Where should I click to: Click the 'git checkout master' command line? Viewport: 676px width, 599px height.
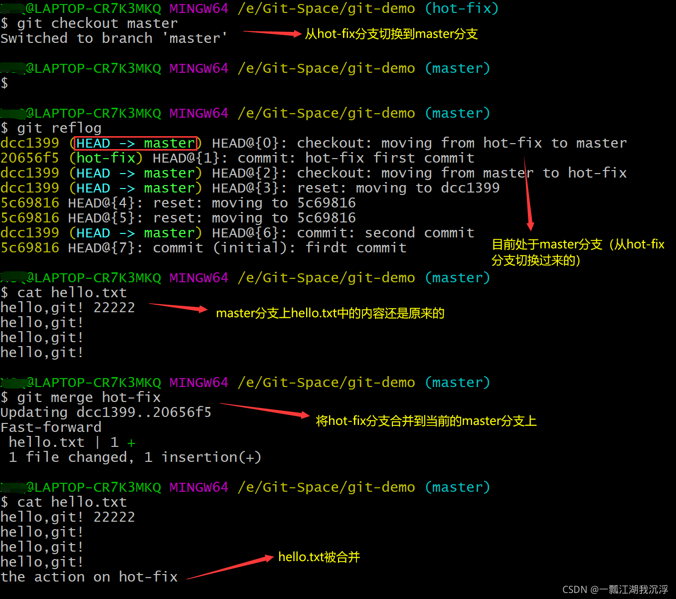89,23
